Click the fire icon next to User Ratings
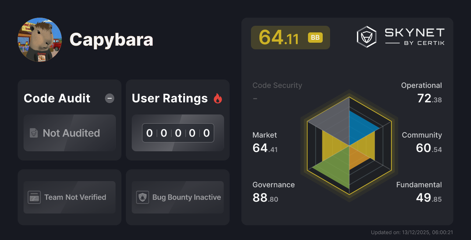Image resolution: width=471 pixels, height=240 pixels. [218, 98]
